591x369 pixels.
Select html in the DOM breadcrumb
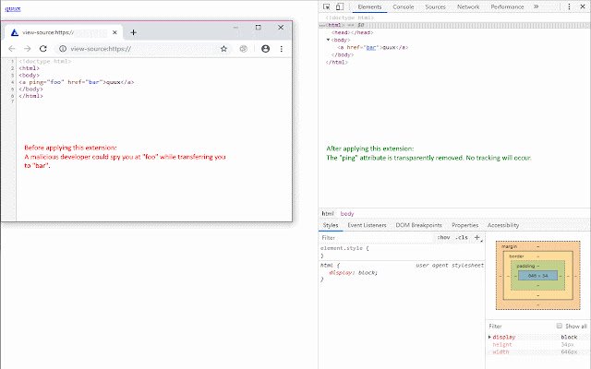[328, 213]
